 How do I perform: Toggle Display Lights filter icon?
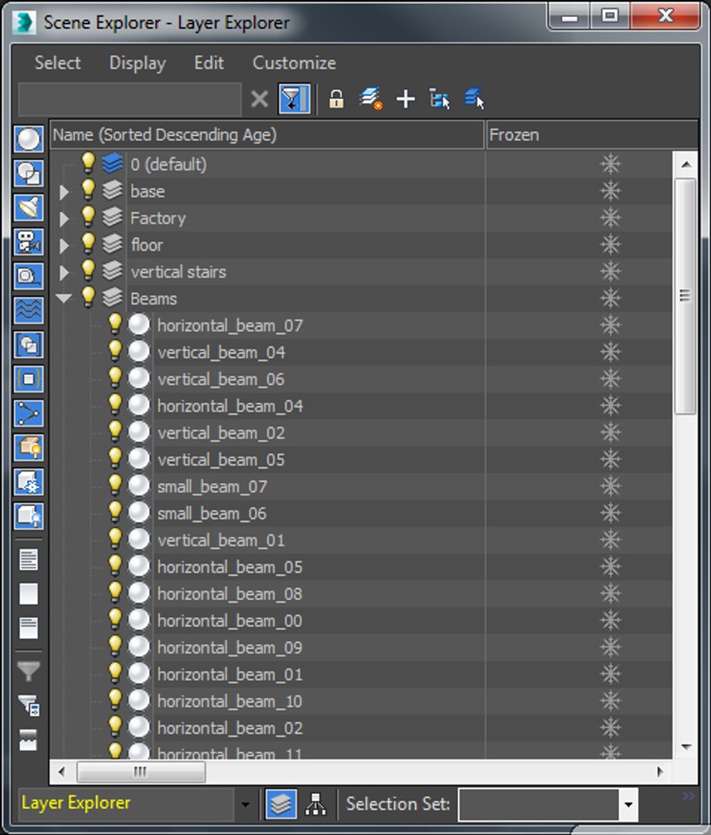(x=28, y=207)
